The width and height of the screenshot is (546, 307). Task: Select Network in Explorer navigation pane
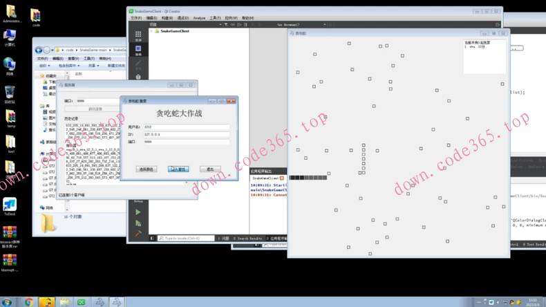point(47,207)
